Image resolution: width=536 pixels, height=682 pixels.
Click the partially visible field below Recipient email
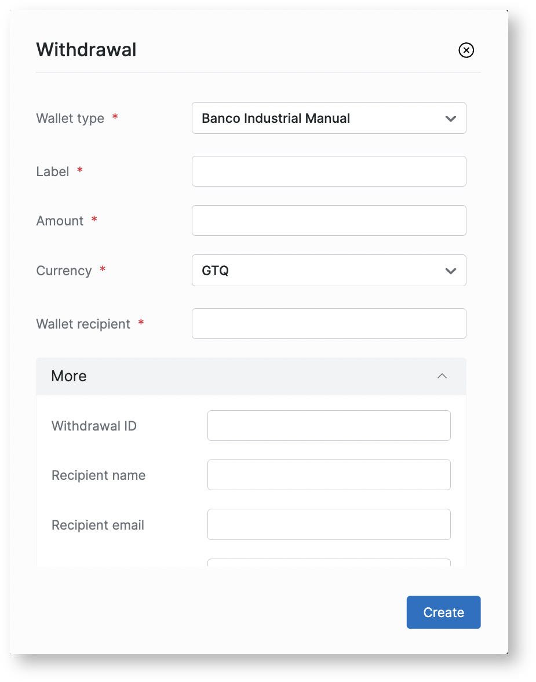coord(329,562)
